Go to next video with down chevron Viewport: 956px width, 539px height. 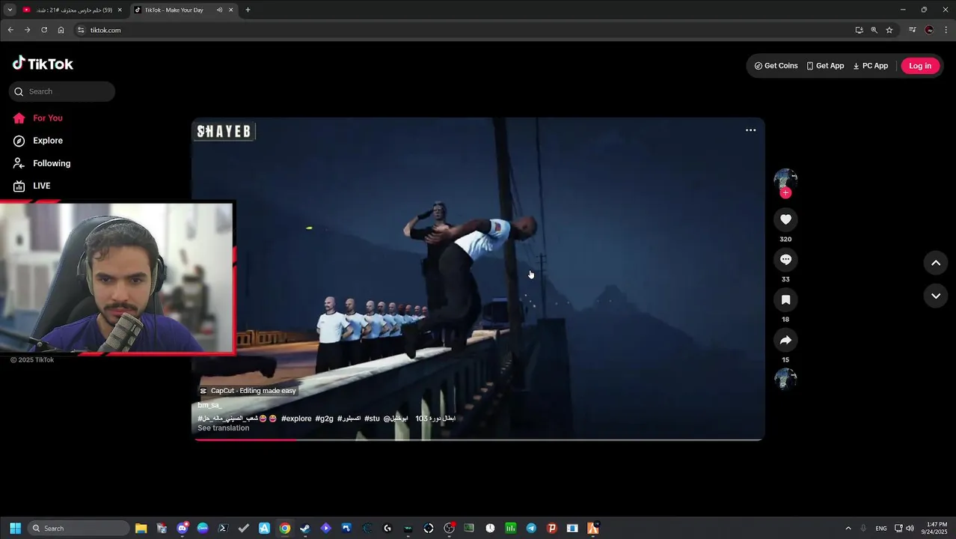(x=935, y=296)
